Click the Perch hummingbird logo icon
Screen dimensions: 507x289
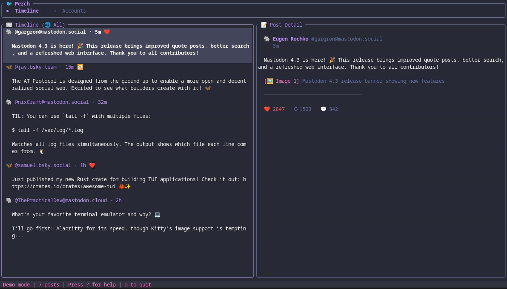point(9,4)
